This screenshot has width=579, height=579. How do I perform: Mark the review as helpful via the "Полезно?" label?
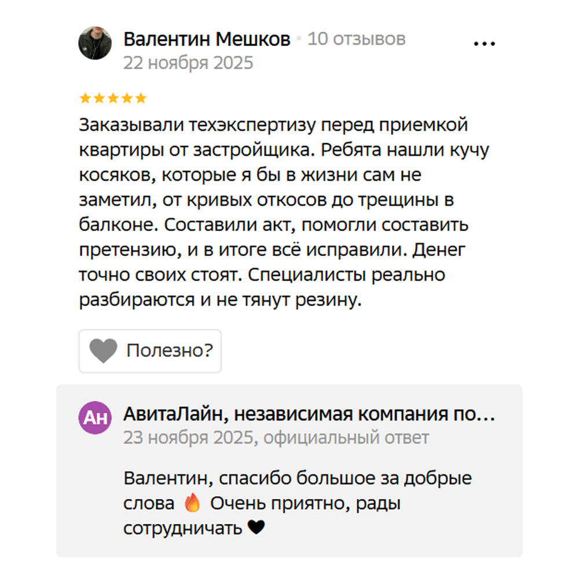click(x=170, y=351)
